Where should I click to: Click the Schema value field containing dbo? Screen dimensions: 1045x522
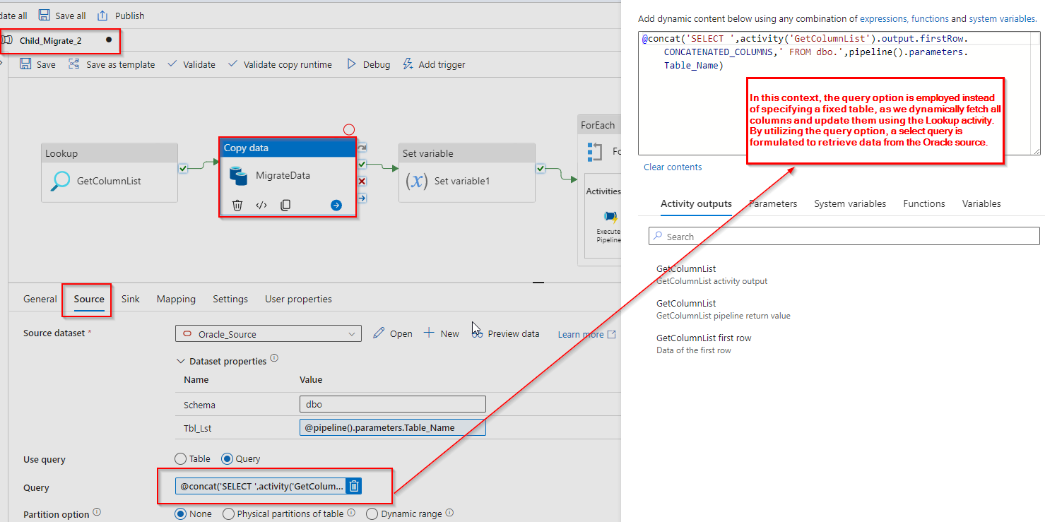click(x=393, y=404)
